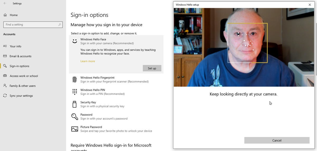The width and height of the screenshot is (317, 151).
Task: Click 'Sign in with your camera (Recommended)' text
Action: tap(107, 43)
